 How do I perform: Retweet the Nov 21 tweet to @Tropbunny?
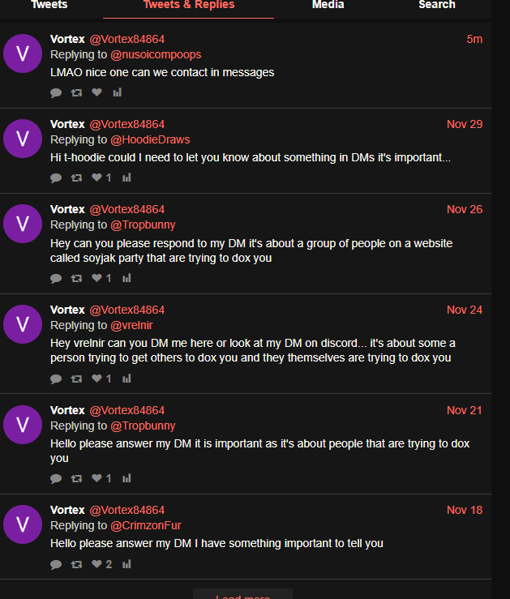[x=76, y=479]
